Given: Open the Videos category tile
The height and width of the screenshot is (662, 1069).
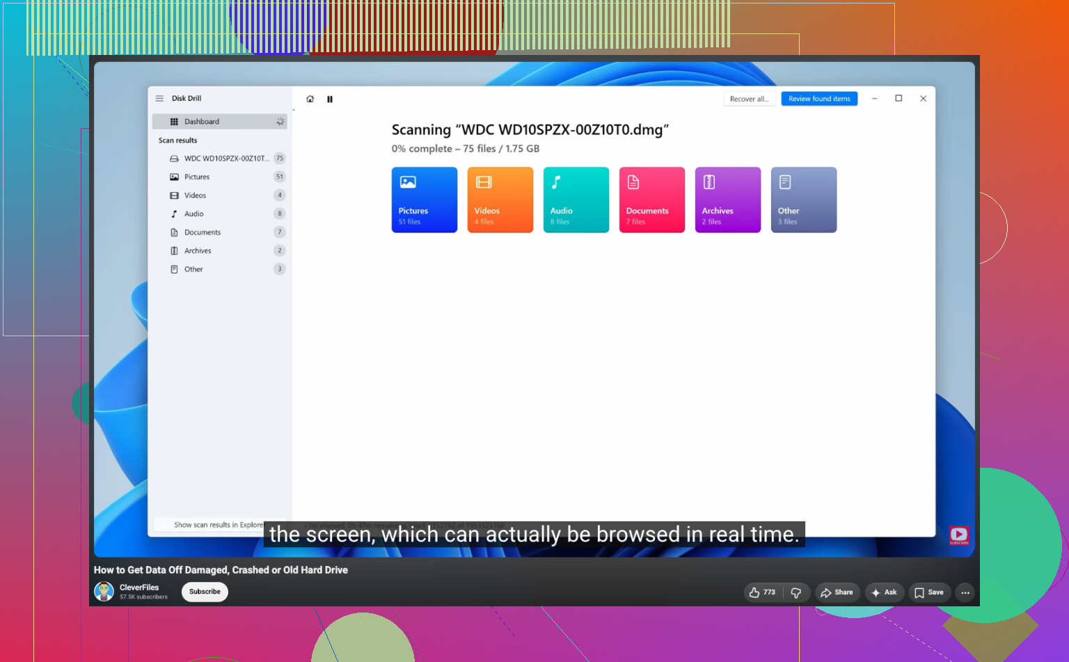Looking at the screenshot, I should [500, 200].
